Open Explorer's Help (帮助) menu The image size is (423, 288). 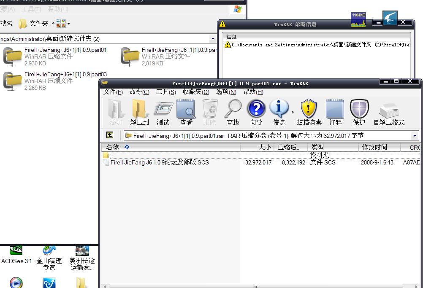coord(58,9)
